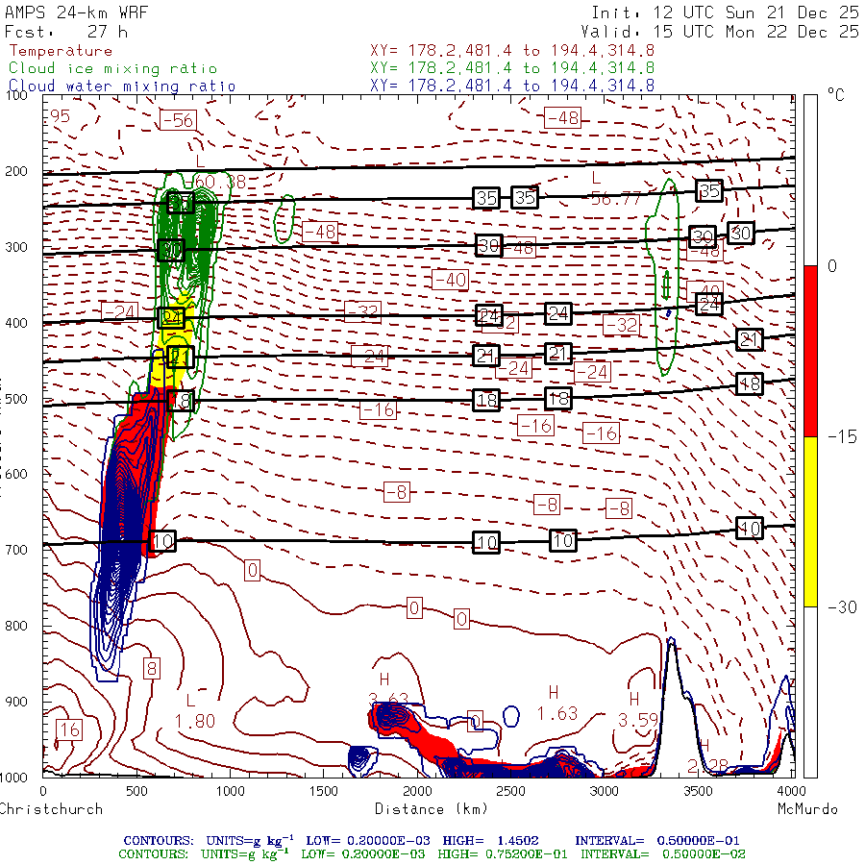Select the "AMPS 24-km WRF" title text
The height and width of the screenshot is (865, 865).
(77, 12)
